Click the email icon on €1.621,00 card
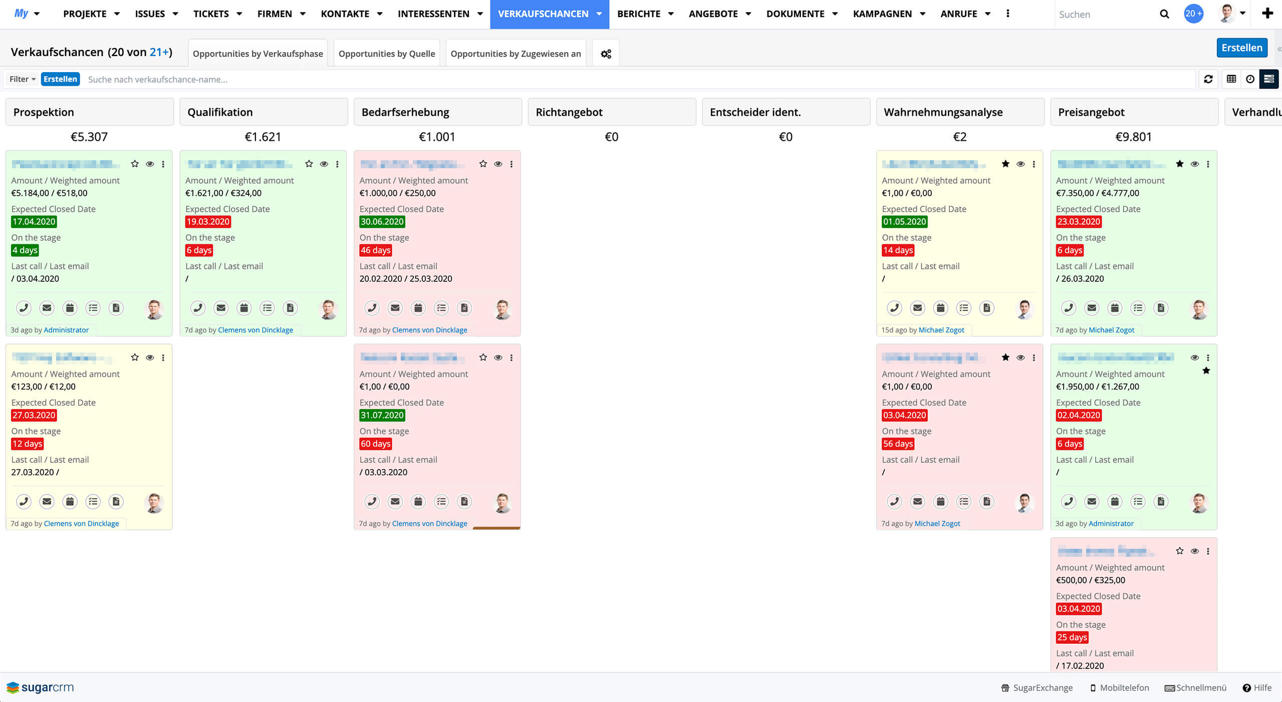1282x702 pixels. (x=221, y=308)
